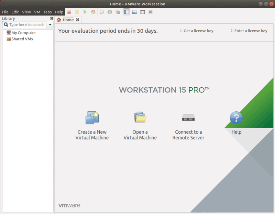Screen dimensions: 275x214
Task: Click the house icon on the Home tab
Action: coord(59,20)
